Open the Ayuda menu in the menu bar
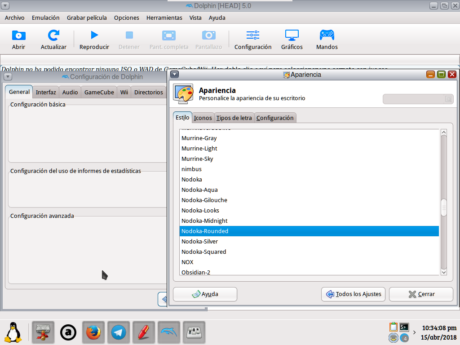The image size is (460, 345). tap(217, 18)
